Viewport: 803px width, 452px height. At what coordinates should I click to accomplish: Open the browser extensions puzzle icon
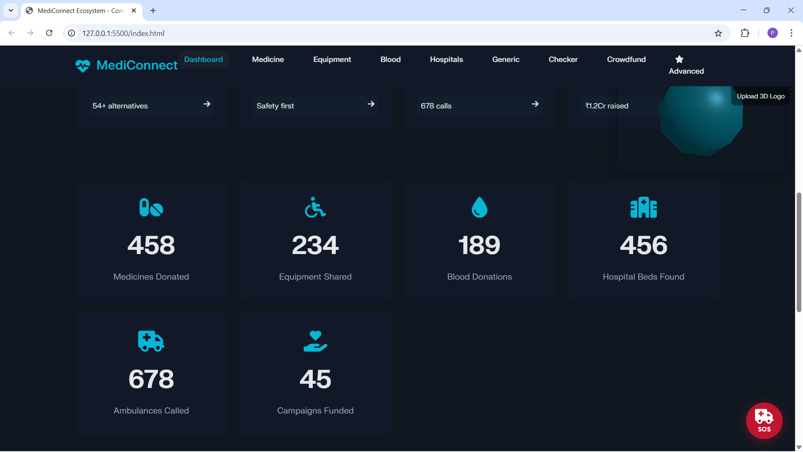tap(745, 33)
